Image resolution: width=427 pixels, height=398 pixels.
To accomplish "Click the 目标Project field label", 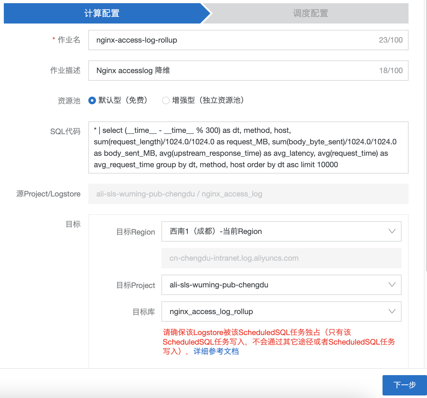I will (136, 285).
